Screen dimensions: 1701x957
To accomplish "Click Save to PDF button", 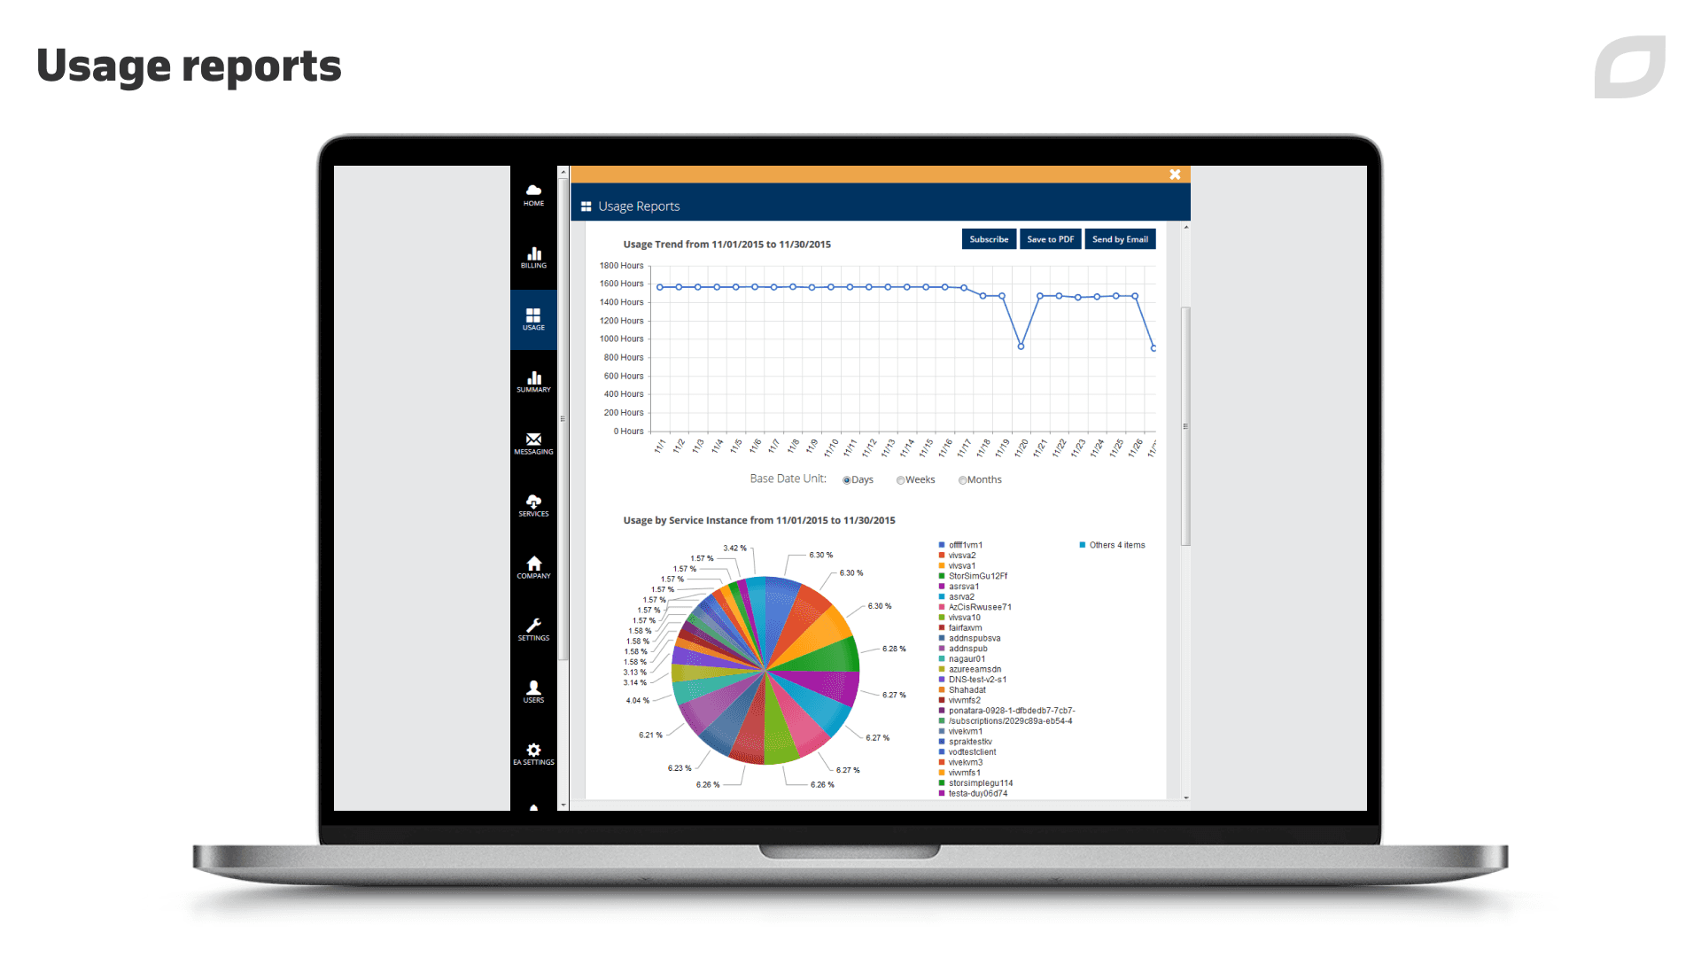I will tap(1048, 239).
